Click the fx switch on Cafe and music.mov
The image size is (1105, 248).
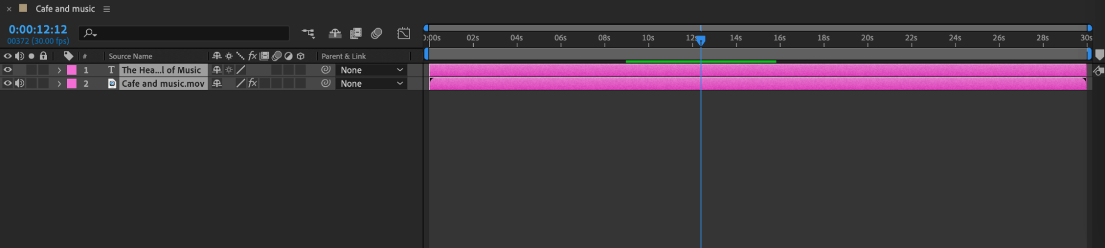252,83
